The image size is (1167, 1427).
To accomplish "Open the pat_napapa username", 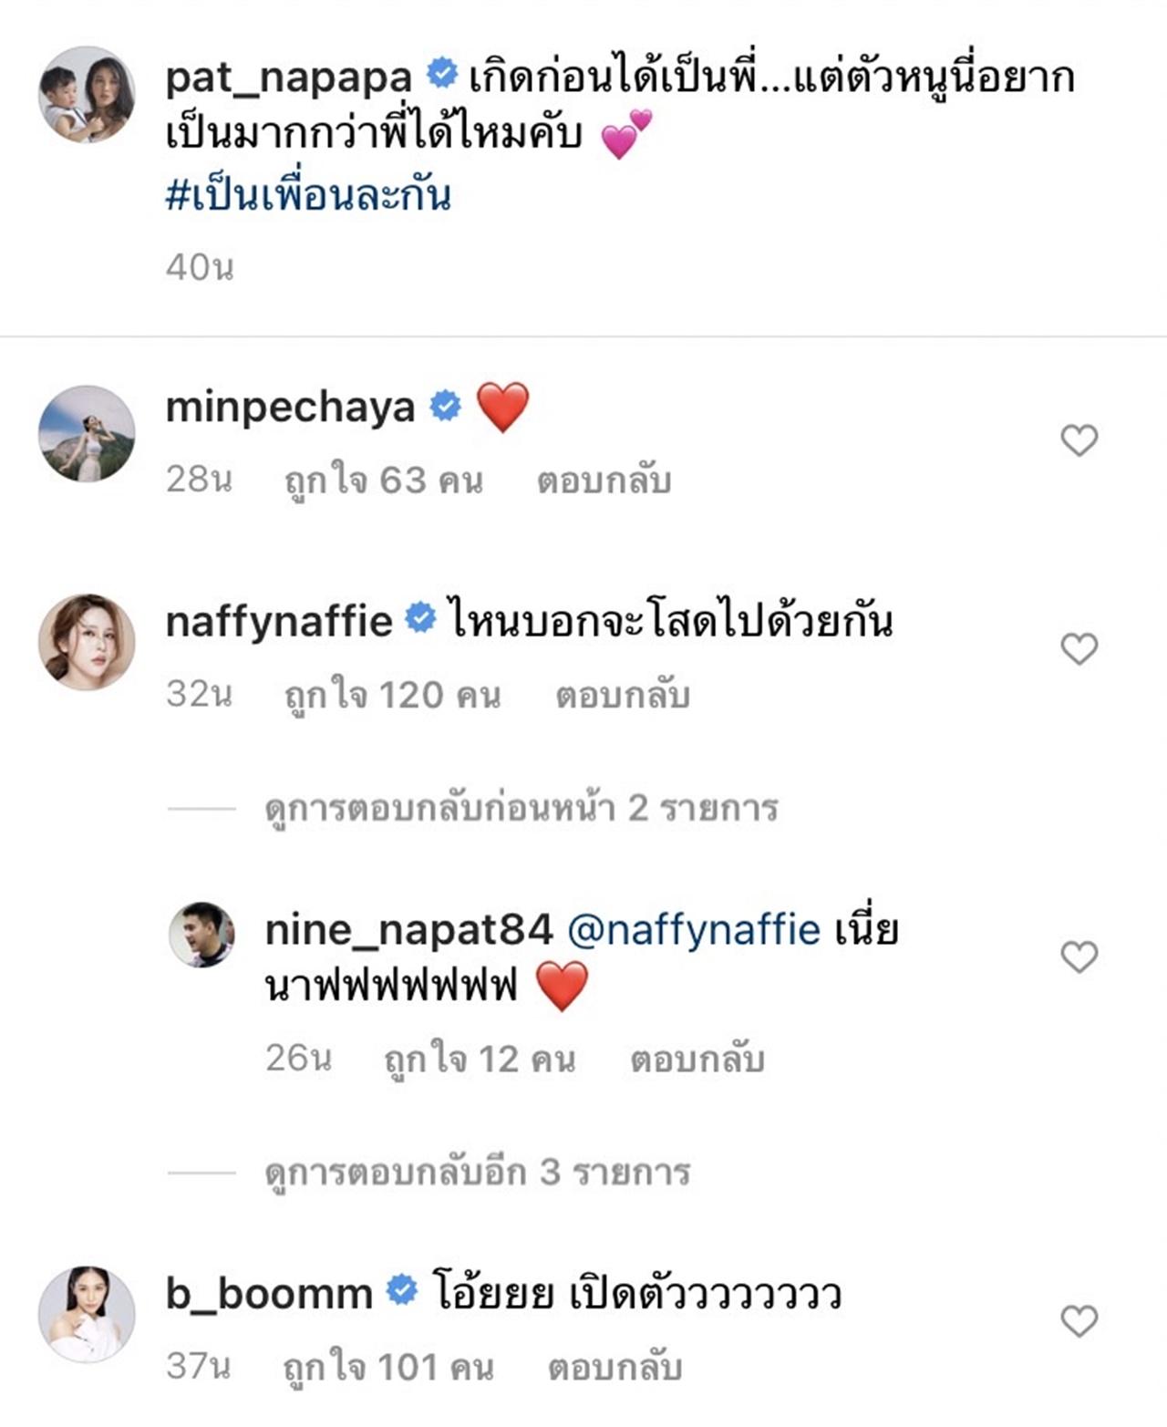I will [x=288, y=78].
